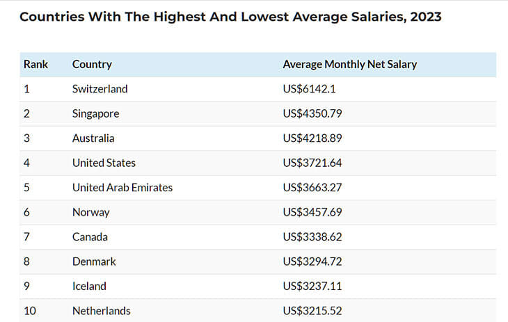Viewport: 508px width, 322px height.
Task: Select the Australia country cell
Action: point(93,138)
